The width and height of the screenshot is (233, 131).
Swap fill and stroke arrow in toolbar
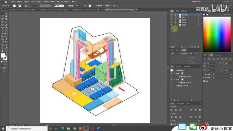tap(7, 54)
